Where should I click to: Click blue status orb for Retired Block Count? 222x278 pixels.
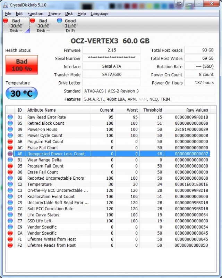click(x=10, y=123)
